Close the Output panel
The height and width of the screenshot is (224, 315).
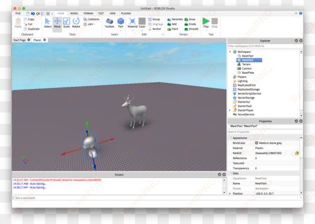224,174
